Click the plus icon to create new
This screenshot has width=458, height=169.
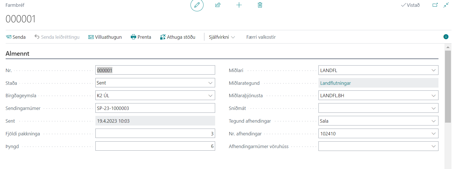pos(239,5)
